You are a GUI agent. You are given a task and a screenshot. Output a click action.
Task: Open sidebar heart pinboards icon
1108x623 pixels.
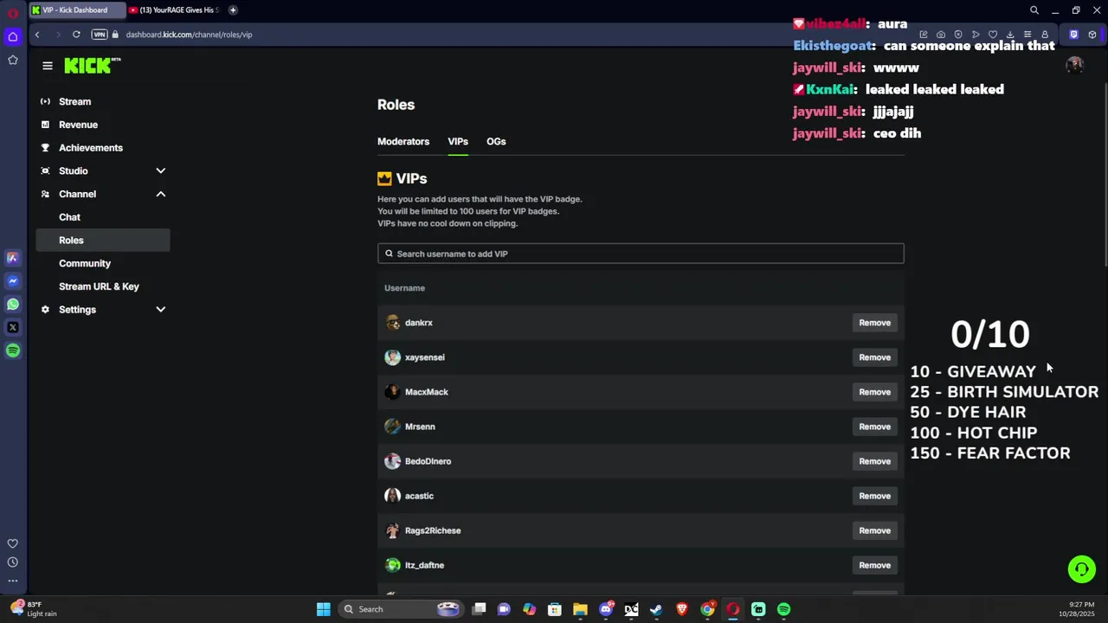(x=13, y=543)
